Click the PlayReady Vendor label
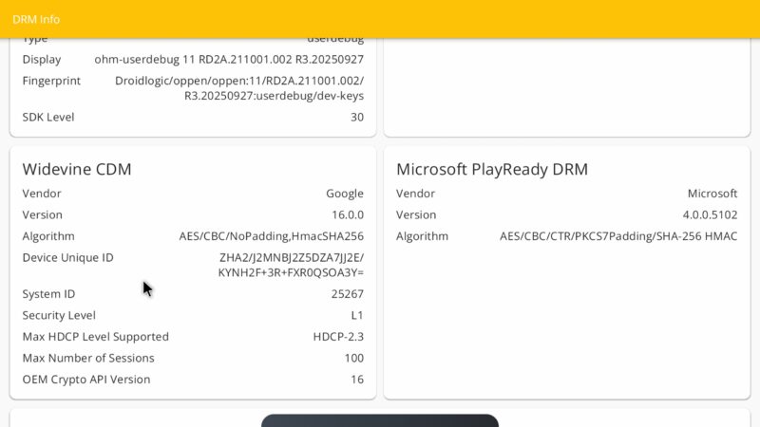This screenshot has height=427, width=760. pyautogui.click(x=415, y=194)
